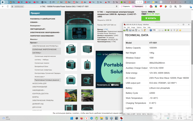This screenshot has height=121, width=193.
Task: Go back with browser back arrow
Action: point(3,6)
